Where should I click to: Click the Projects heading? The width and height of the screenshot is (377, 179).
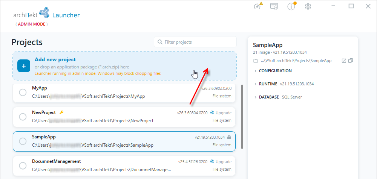[x=27, y=42]
